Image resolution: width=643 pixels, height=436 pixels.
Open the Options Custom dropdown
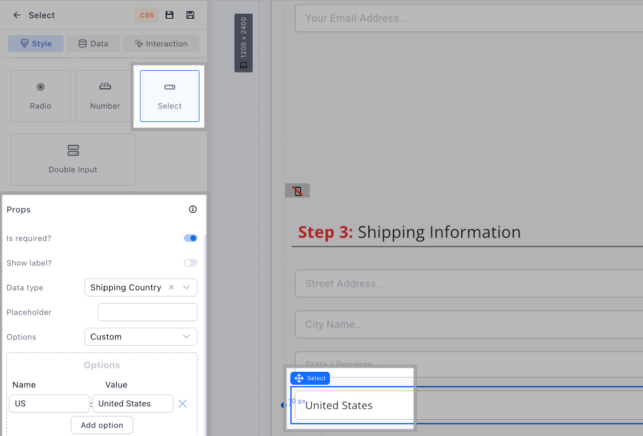coord(140,337)
